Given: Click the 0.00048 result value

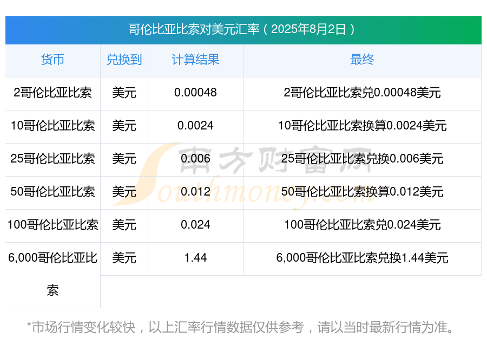Looking at the screenshot, I should click(x=195, y=93).
